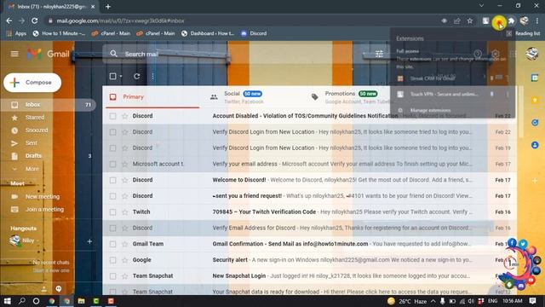Expand the More labels list
This screenshot has width=545, height=307.
[32, 169]
